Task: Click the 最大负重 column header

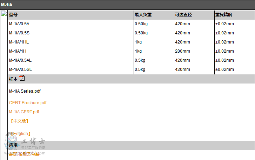Action: coord(143,15)
